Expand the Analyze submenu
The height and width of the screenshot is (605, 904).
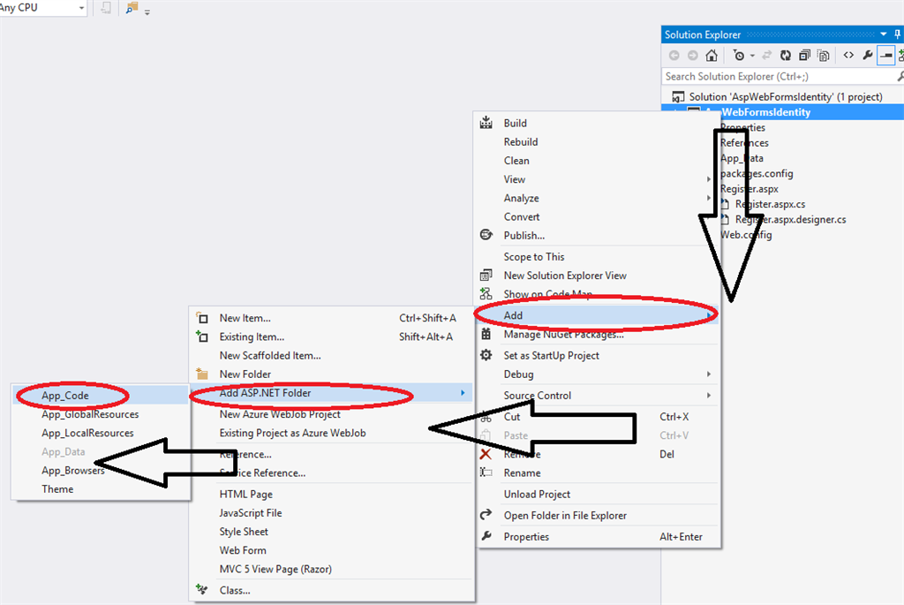597,198
